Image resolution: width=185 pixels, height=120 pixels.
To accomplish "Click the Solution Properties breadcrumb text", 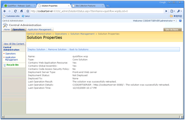I will [109, 34].
